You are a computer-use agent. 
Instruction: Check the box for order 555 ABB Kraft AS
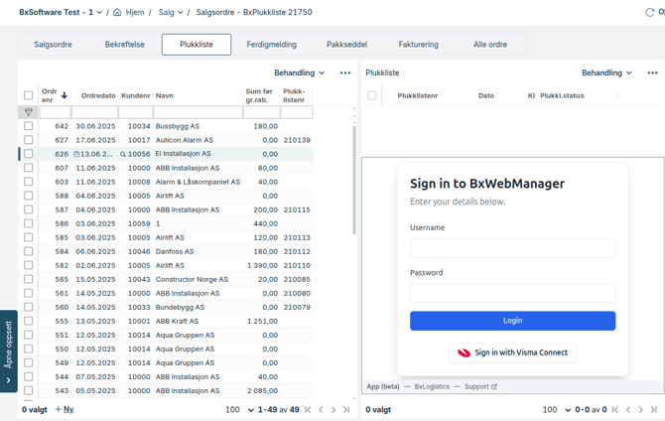[x=29, y=321]
